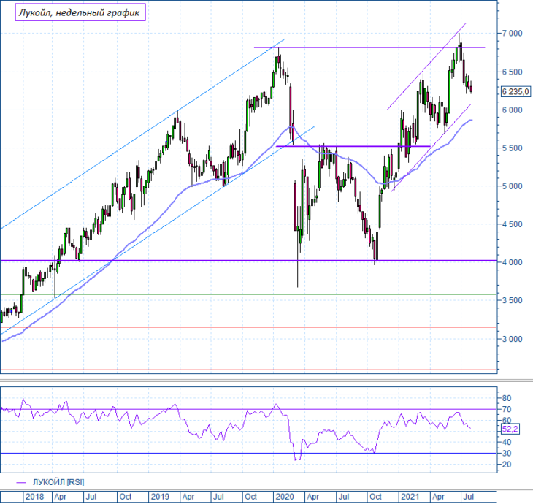
Task: Click the 3 000 price axis label
Action: pyautogui.click(x=512, y=339)
